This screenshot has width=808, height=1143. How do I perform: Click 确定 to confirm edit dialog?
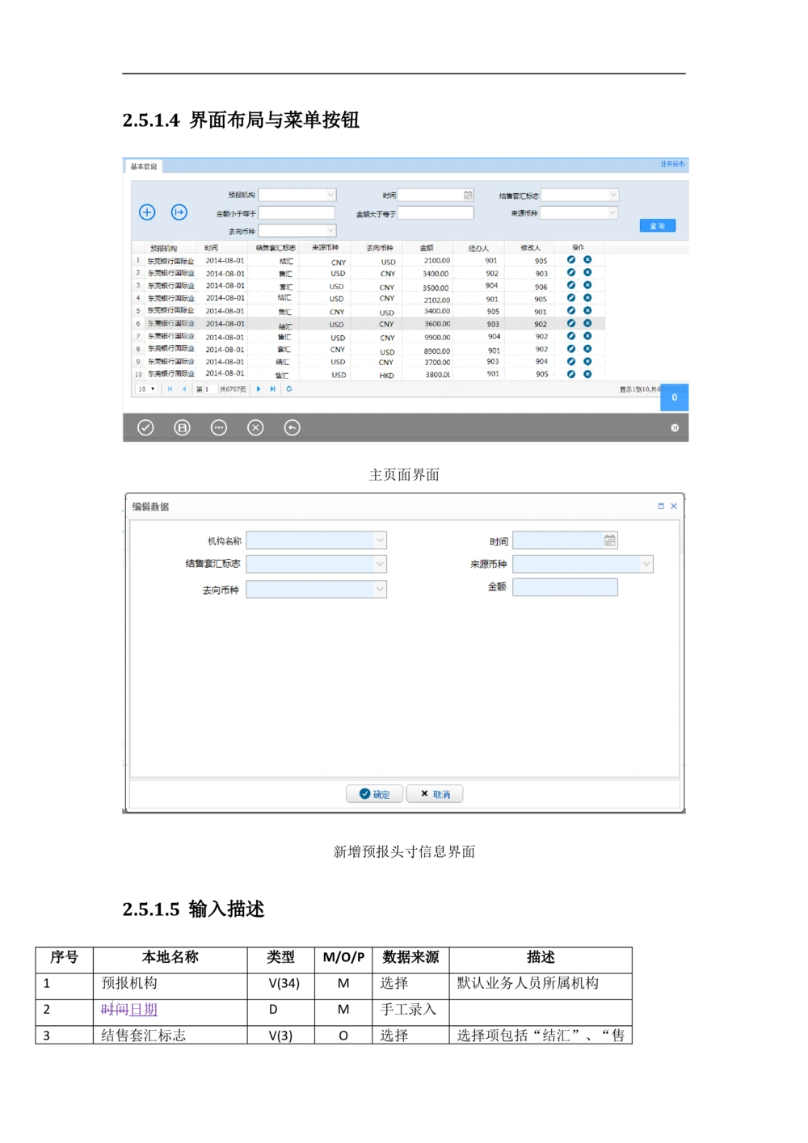click(x=375, y=794)
